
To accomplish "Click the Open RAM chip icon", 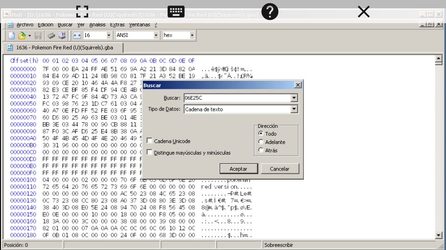I will [x=52, y=35].
